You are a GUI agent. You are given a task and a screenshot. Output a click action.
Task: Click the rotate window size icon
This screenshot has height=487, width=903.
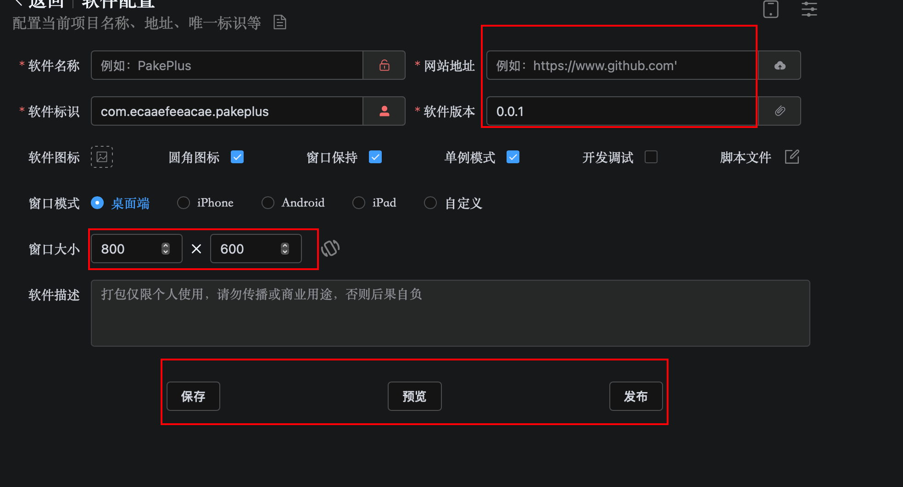pos(330,248)
